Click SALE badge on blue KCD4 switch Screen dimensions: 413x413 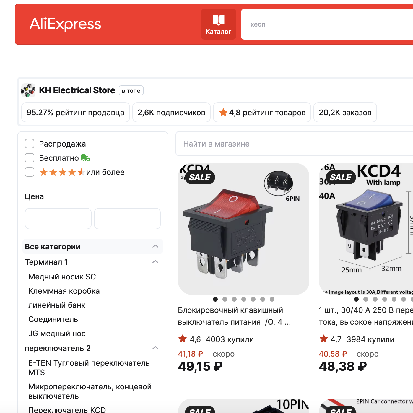pos(341,177)
